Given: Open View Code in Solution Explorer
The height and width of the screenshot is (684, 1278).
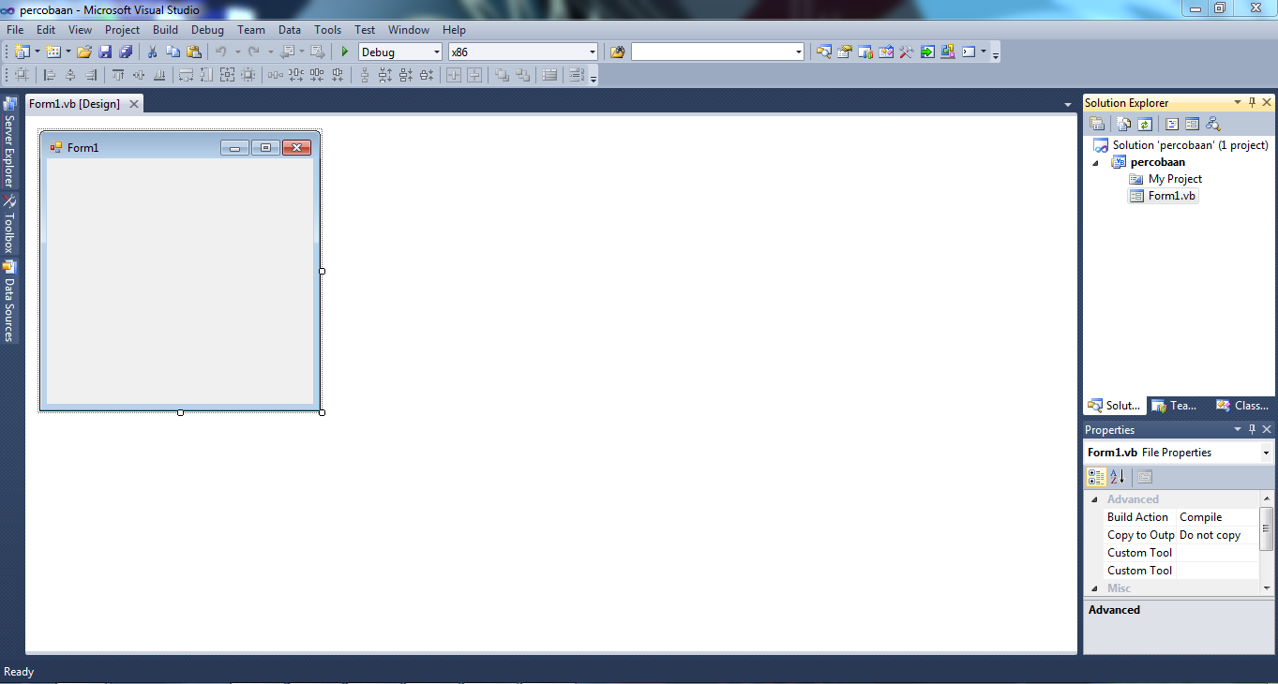Looking at the screenshot, I should click(x=1171, y=123).
